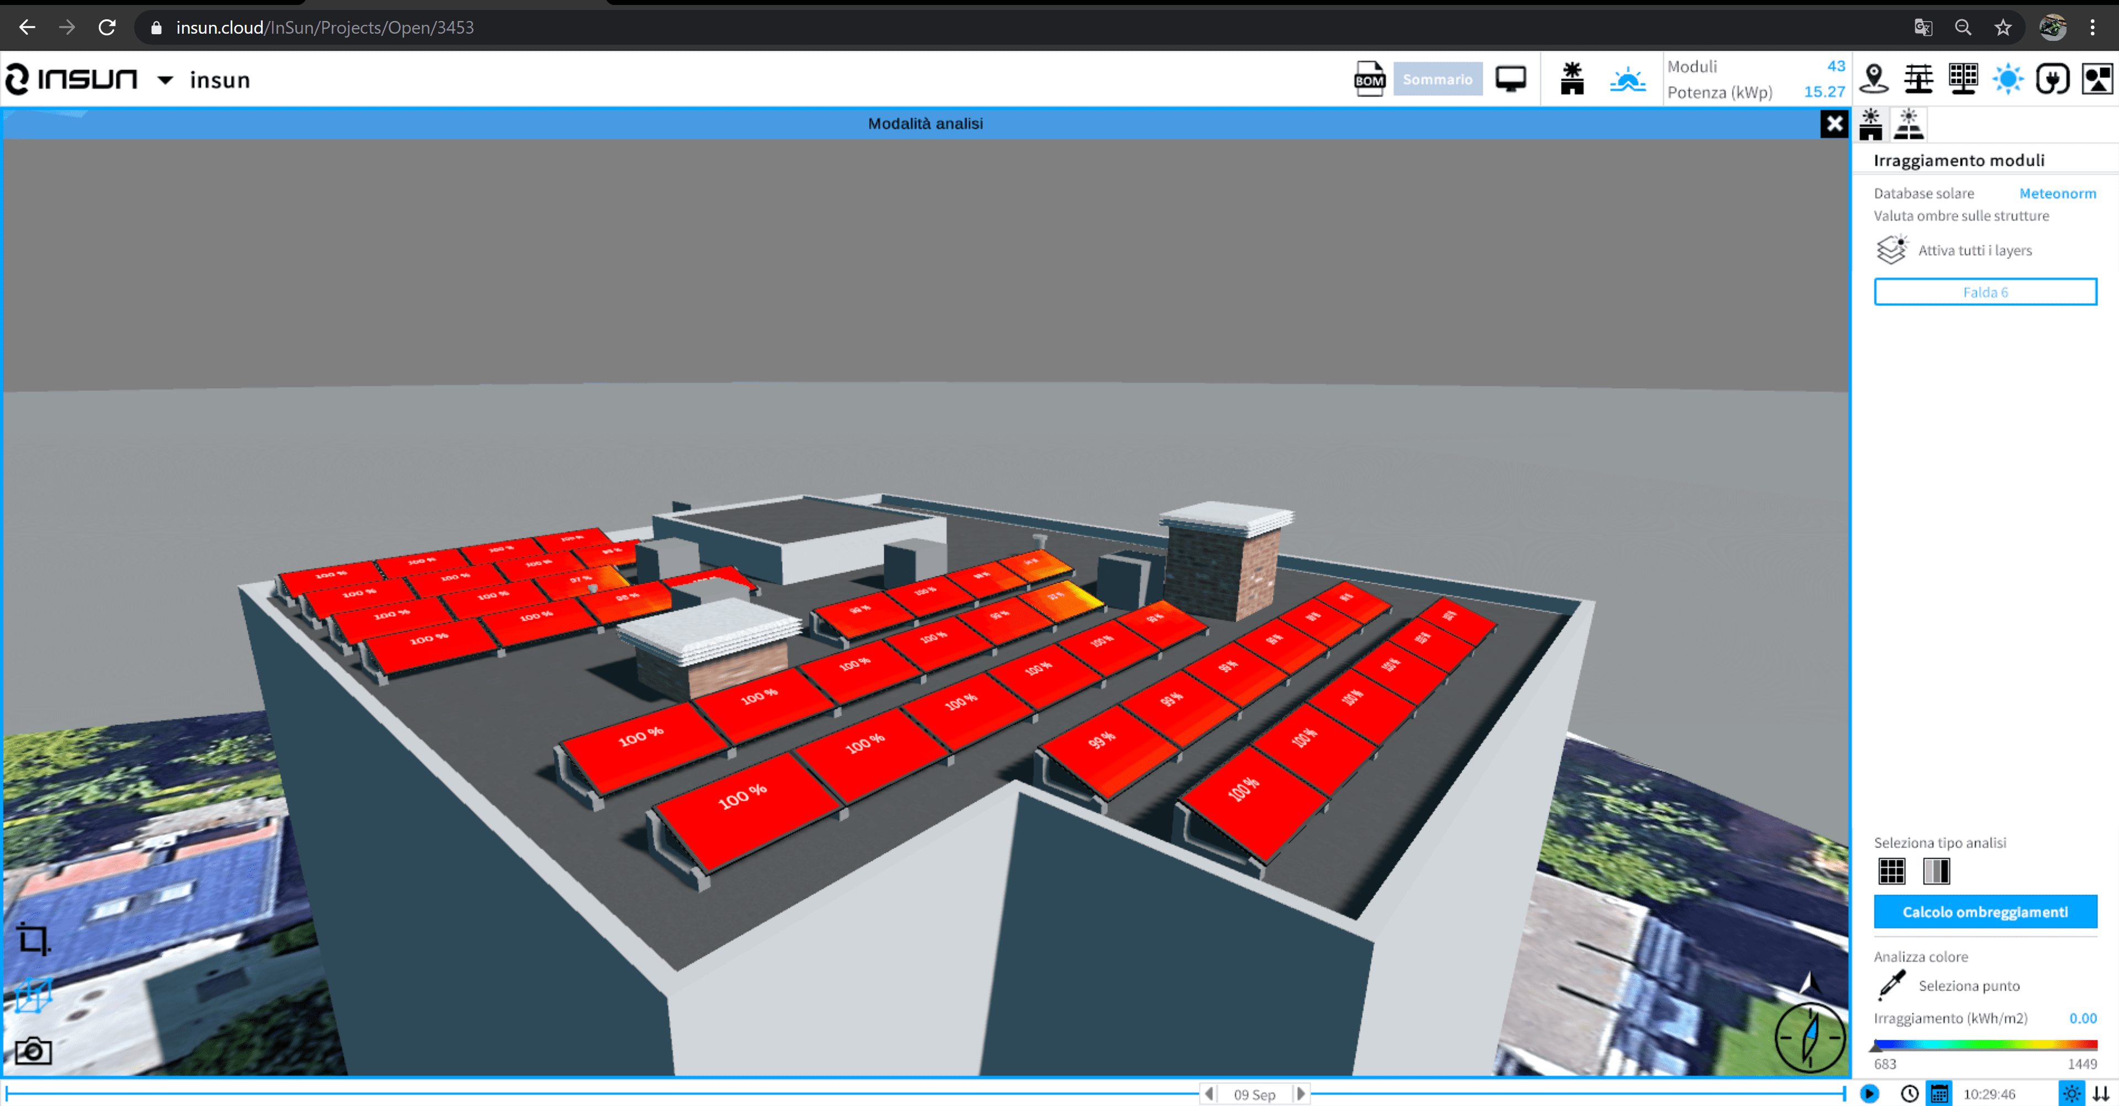Click the irradiation color gradient scale
Screen dimensions: 2119x1106
[1984, 1045]
